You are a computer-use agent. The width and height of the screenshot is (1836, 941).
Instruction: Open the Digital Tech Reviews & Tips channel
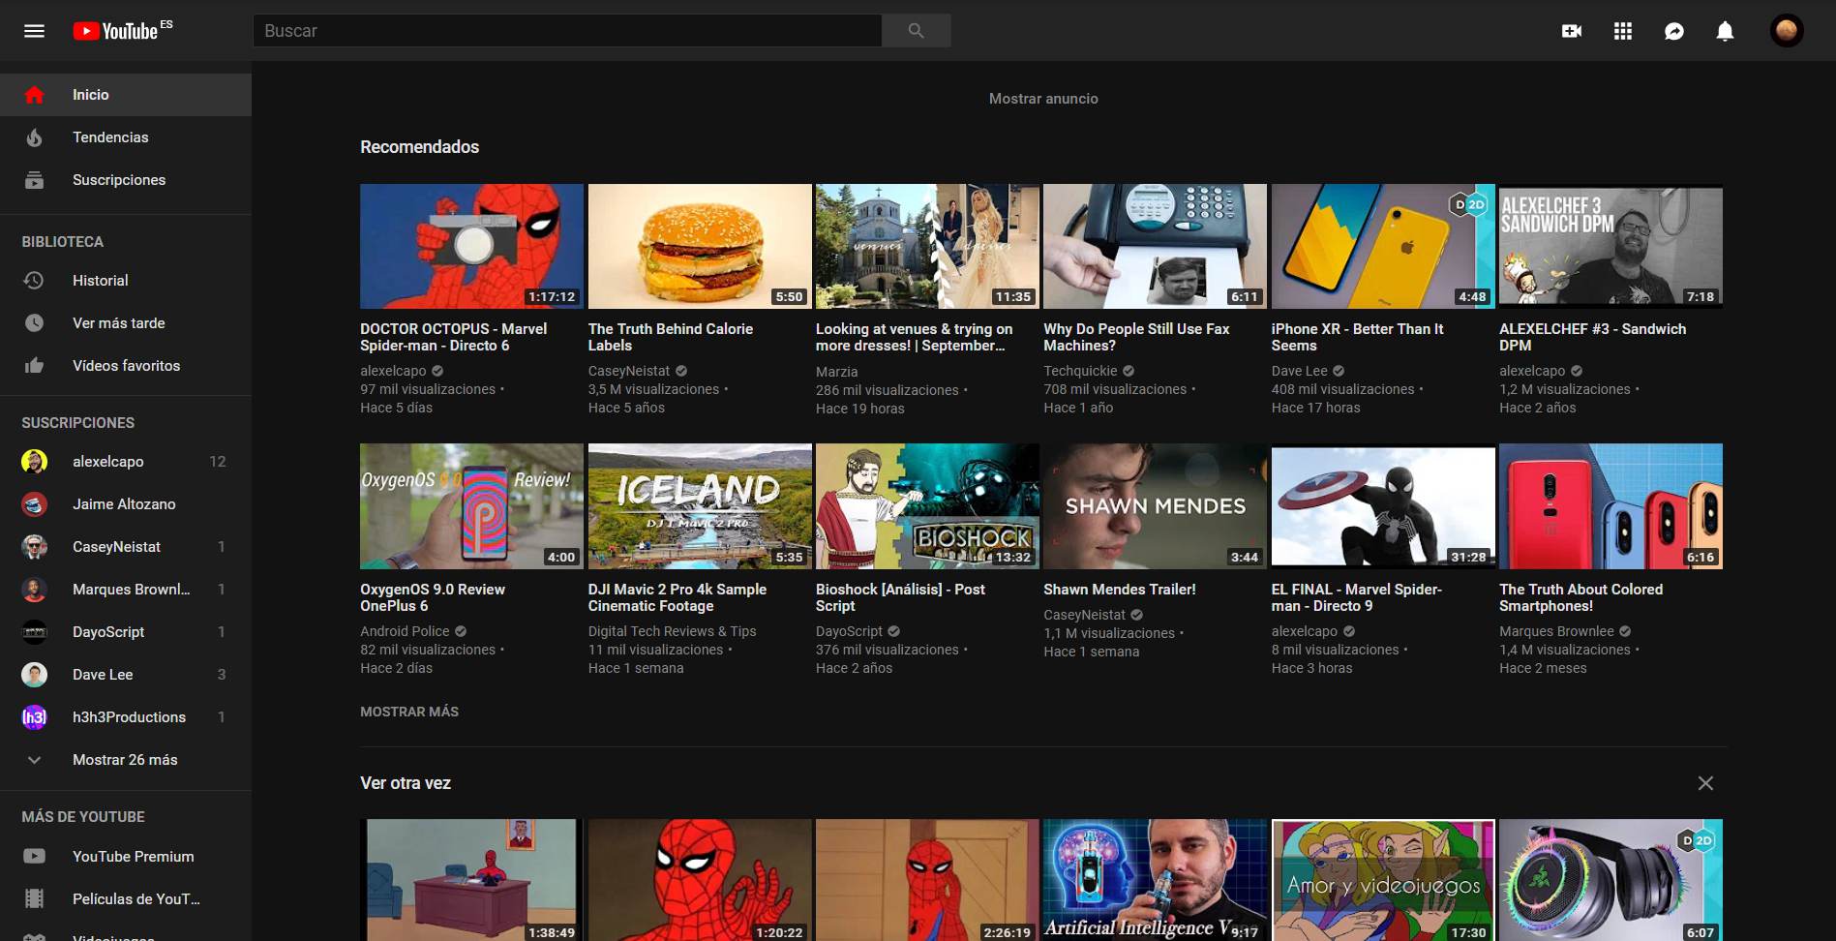point(672,631)
